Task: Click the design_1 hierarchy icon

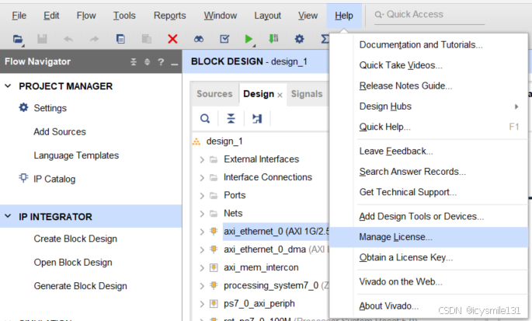Action: coord(196,141)
